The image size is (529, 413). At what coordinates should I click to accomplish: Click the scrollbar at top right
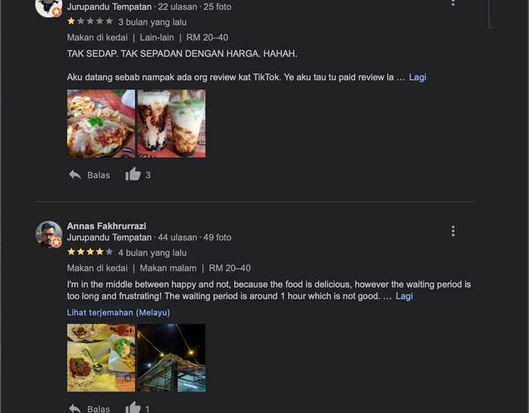(491, 14)
